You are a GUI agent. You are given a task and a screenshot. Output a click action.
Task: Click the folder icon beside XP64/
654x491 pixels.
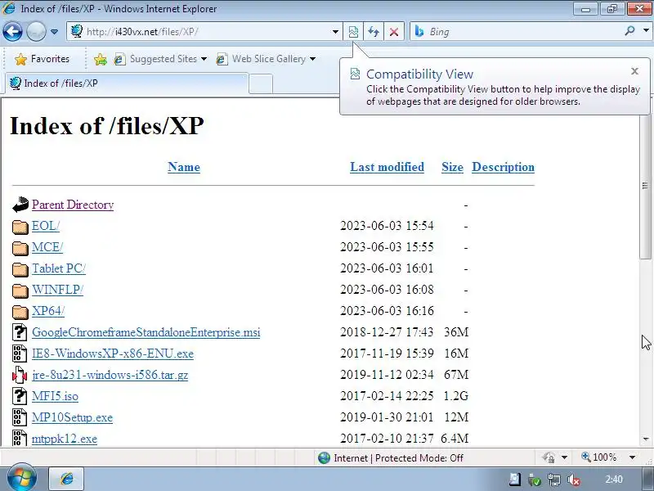pos(20,312)
